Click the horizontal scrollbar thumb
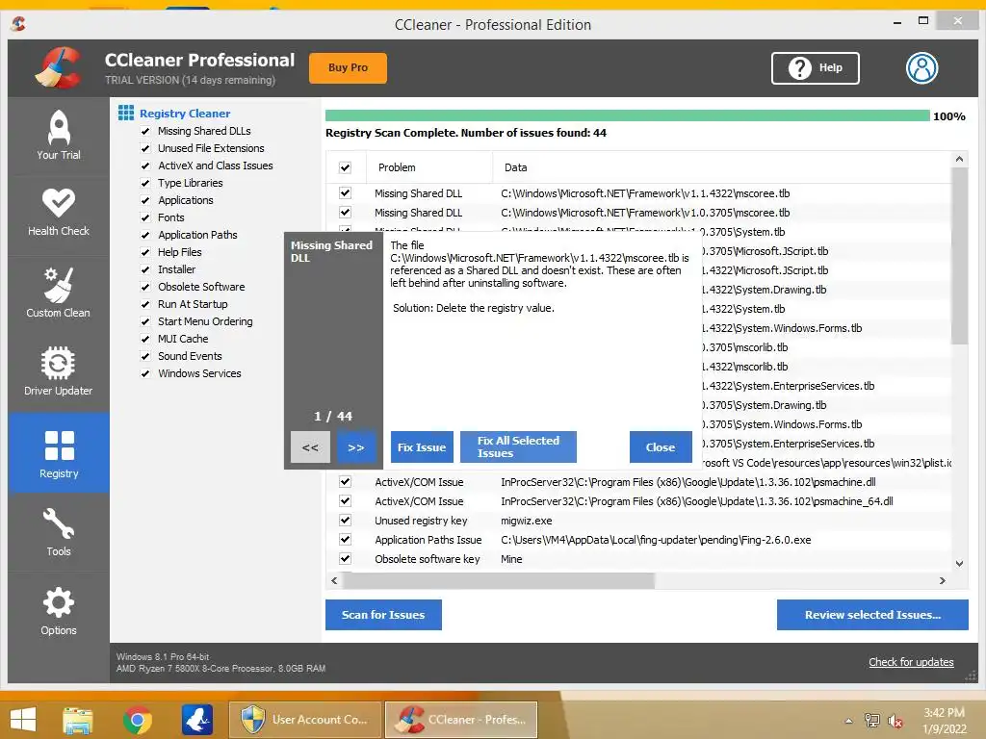 click(x=500, y=580)
